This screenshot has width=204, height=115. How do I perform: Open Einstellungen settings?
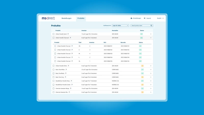(136, 18)
